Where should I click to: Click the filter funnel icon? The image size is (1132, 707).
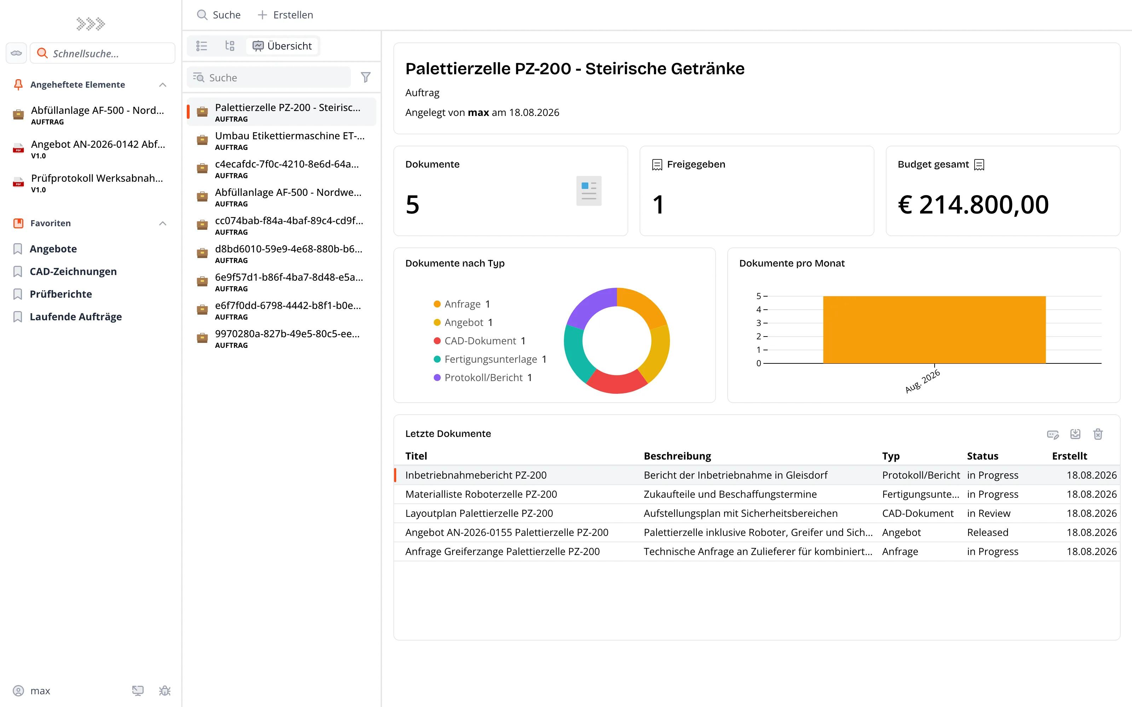tap(366, 77)
